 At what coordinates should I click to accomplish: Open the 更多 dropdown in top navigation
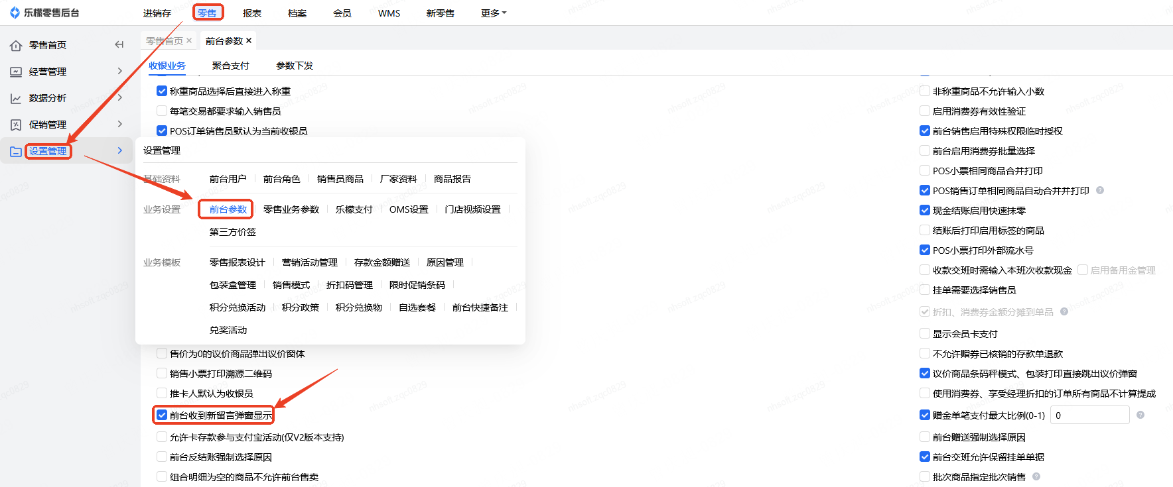(x=494, y=13)
